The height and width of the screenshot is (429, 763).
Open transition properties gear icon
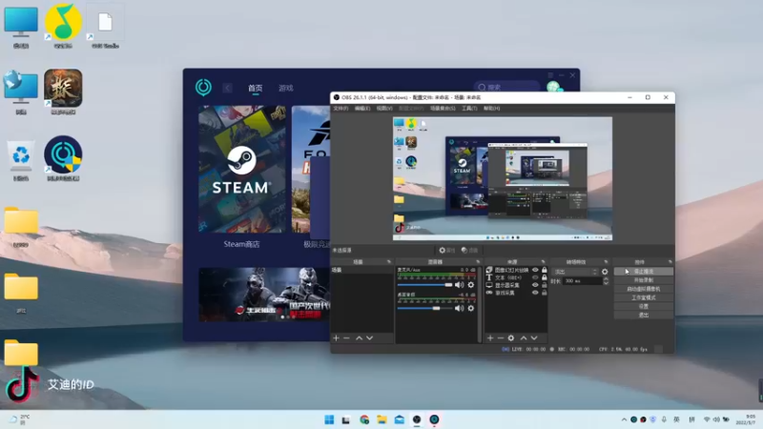(x=605, y=272)
